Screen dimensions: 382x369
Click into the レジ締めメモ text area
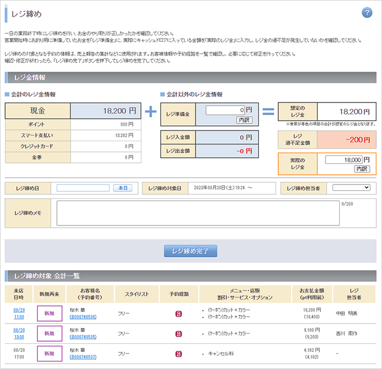[198, 214]
